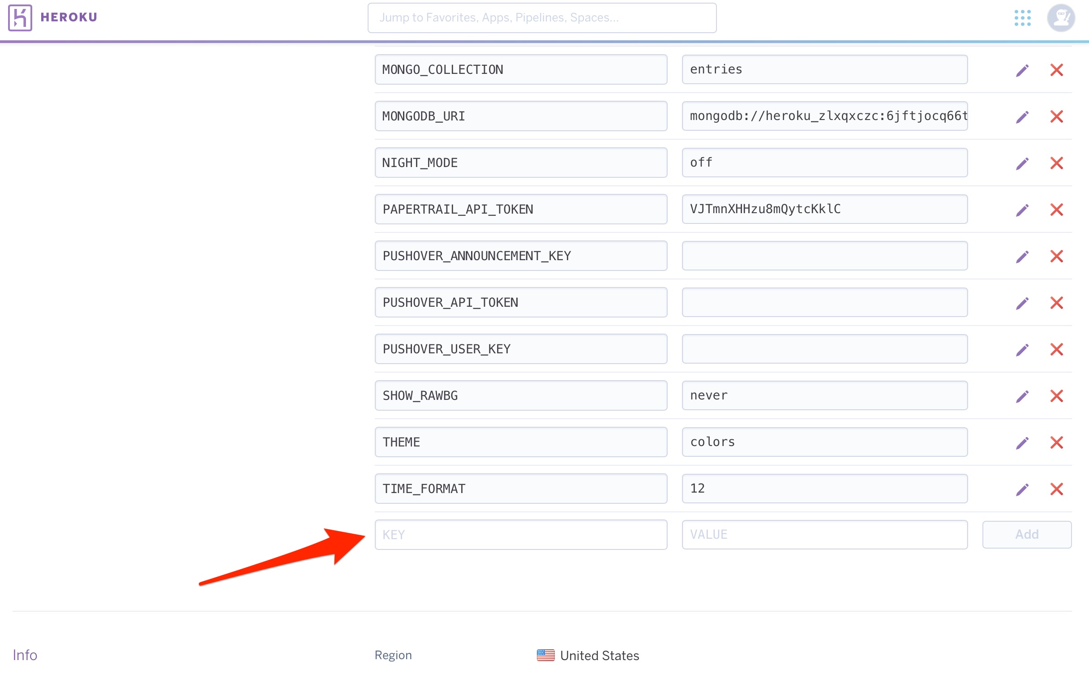This screenshot has width=1089, height=678.
Task: Edit the THEME config variable
Action: coord(1022,443)
